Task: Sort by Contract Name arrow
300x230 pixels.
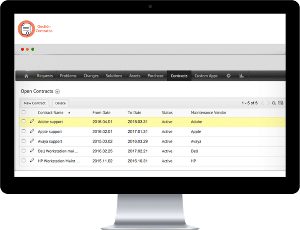Action: [69, 113]
